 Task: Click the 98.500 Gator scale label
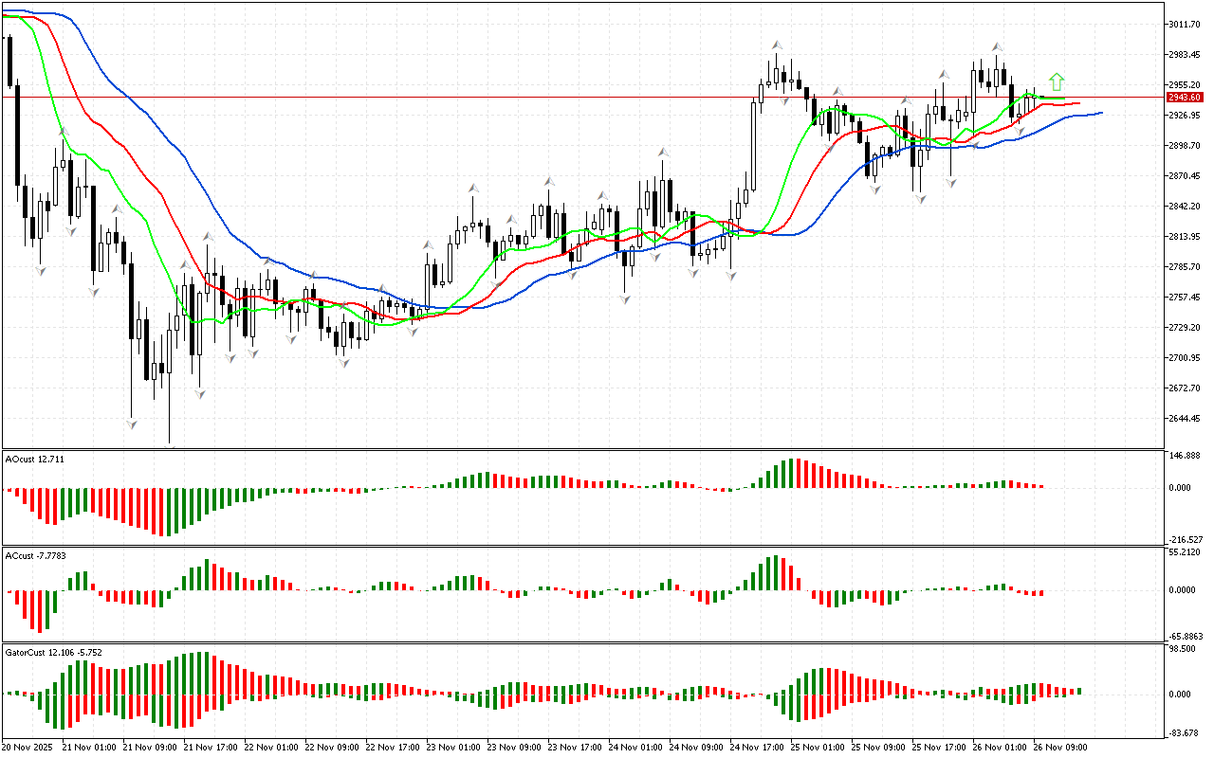1184,649
